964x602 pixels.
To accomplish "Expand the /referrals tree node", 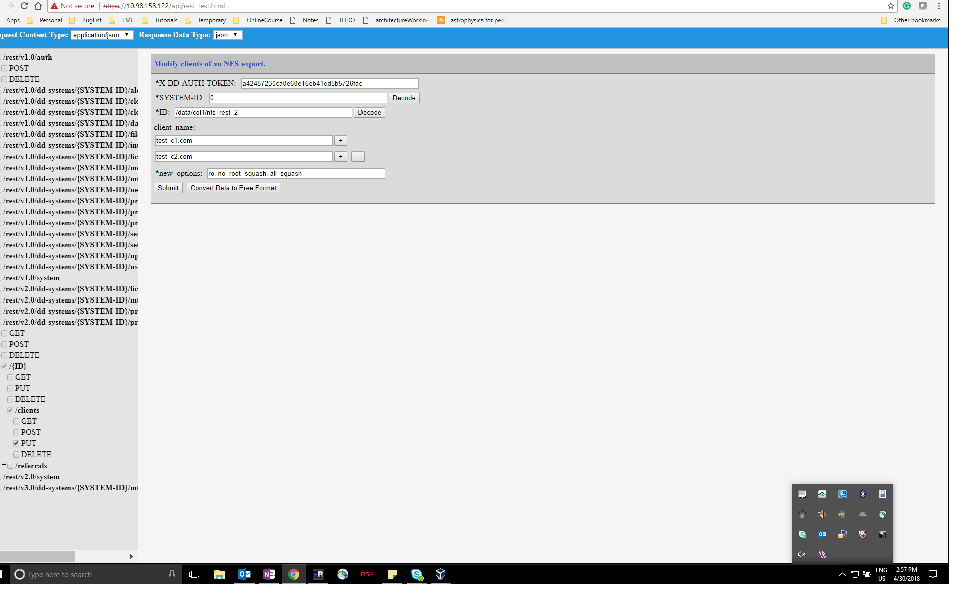I will pos(4,465).
